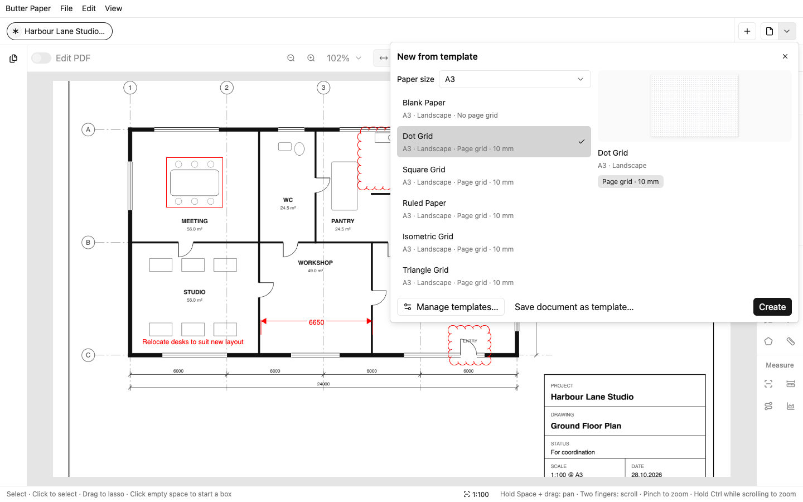Click the new document page icon

[770, 31]
